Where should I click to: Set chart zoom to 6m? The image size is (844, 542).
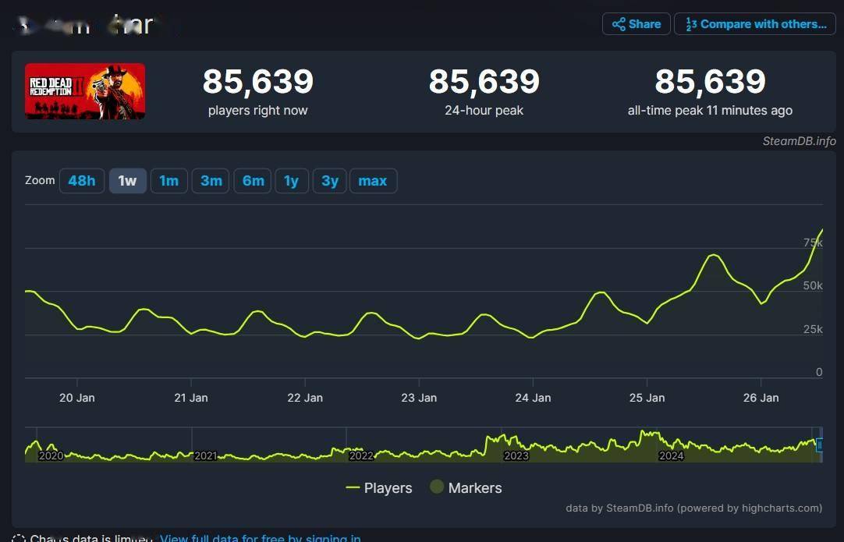click(253, 181)
